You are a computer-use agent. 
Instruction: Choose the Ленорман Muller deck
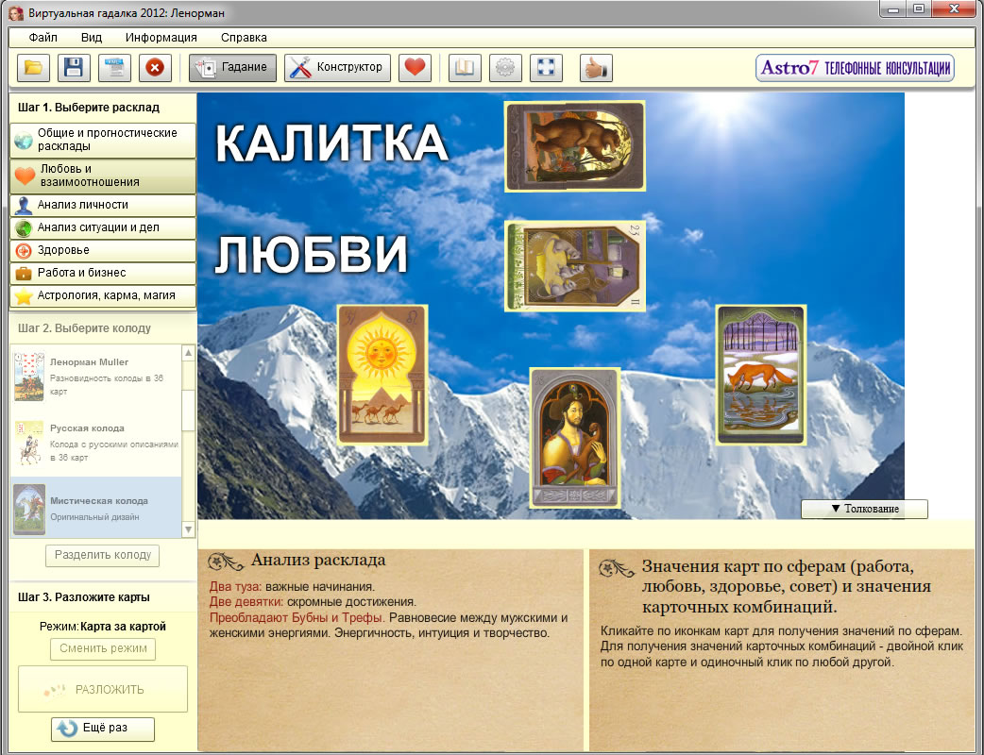[x=96, y=377]
